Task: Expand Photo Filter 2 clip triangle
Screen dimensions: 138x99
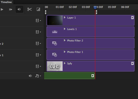Action: point(65,40)
